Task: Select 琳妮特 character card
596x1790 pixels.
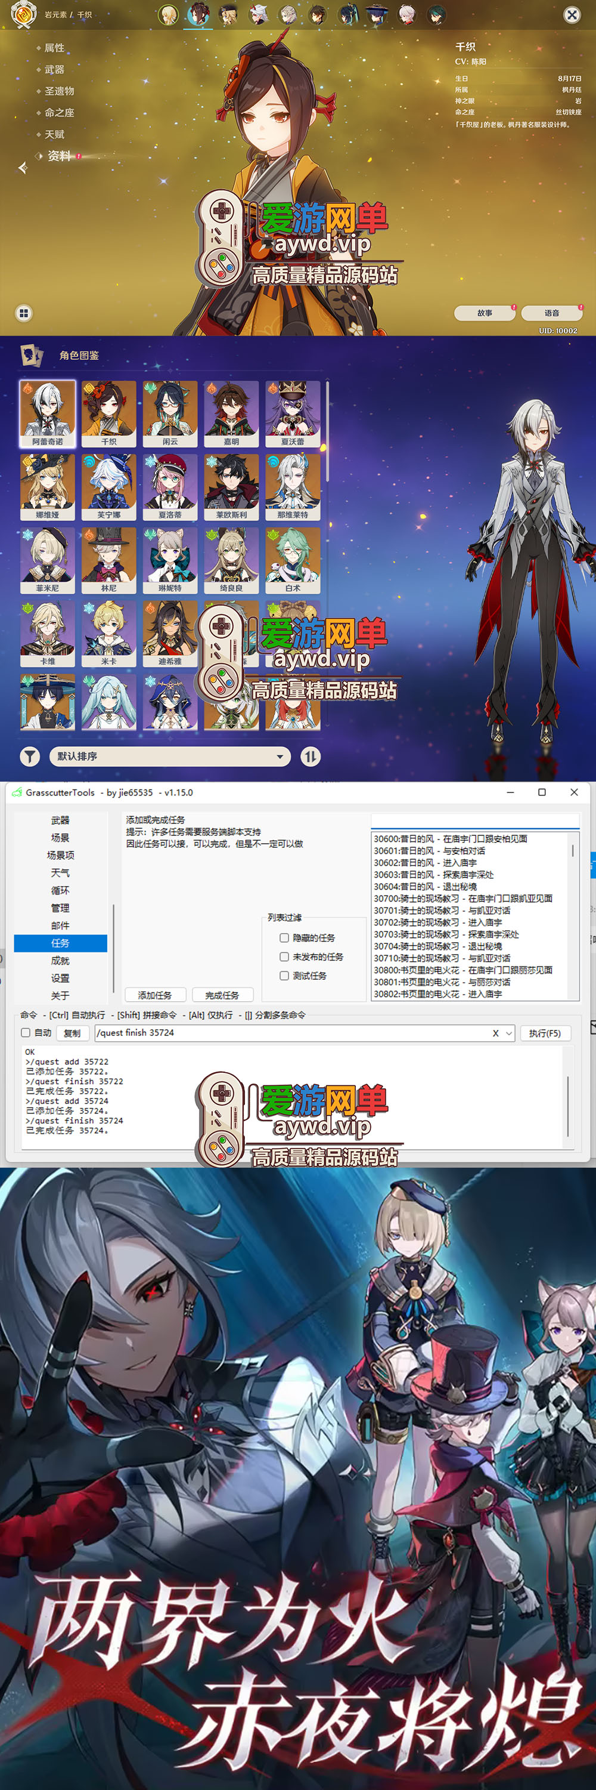Action: [170, 561]
